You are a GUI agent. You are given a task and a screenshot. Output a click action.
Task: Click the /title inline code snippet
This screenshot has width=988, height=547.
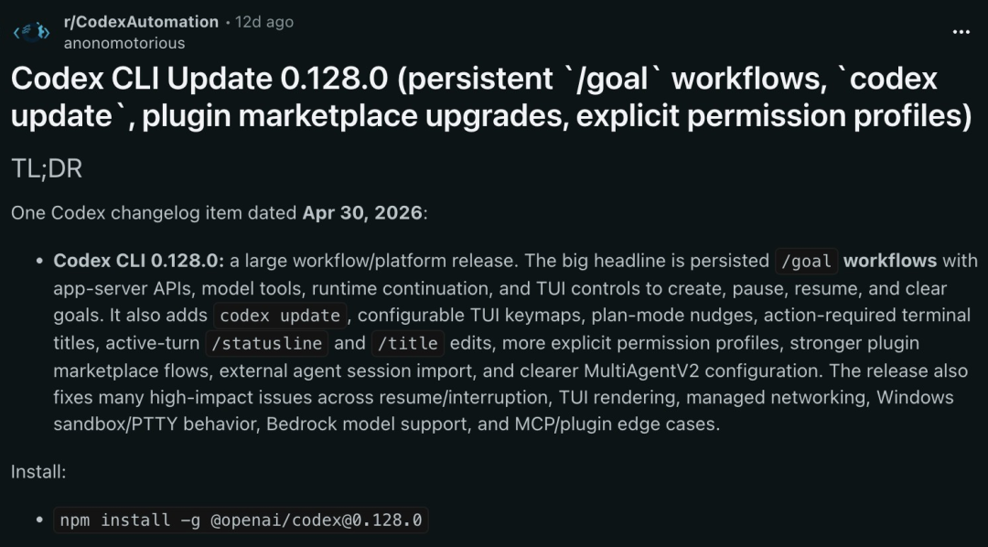(408, 343)
